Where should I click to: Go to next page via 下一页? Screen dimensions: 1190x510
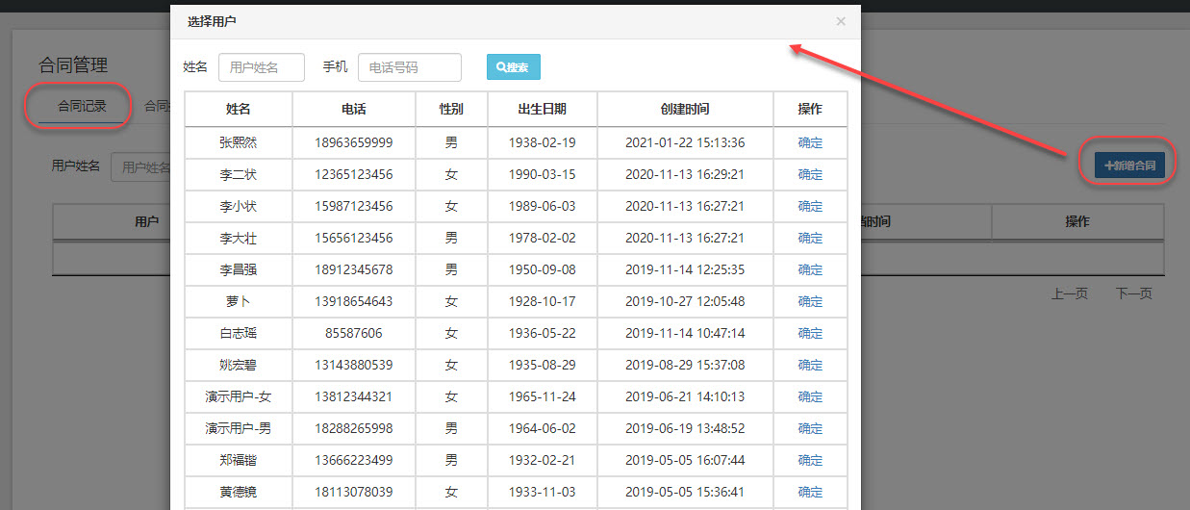pos(1133,293)
